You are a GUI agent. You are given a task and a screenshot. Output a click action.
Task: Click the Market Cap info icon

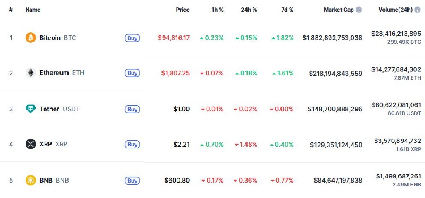click(x=359, y=10)
